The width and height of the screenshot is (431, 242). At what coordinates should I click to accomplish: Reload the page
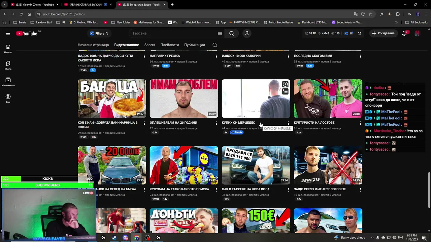[21, 14]
